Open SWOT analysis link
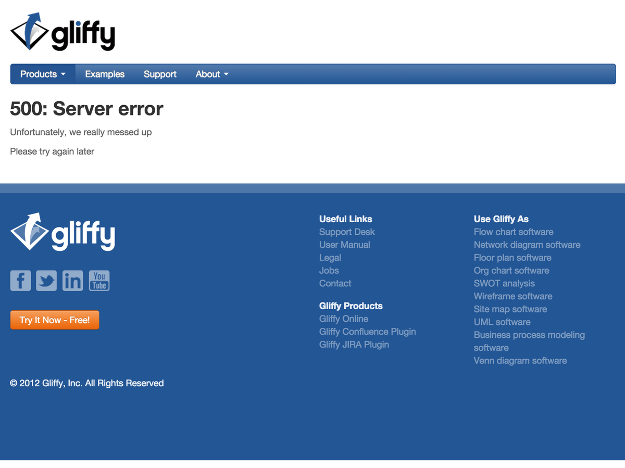 coord(504,283)
